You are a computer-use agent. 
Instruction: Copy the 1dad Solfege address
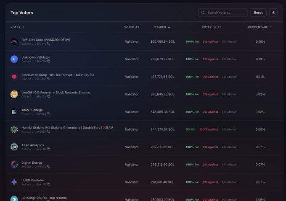(49, 114)
